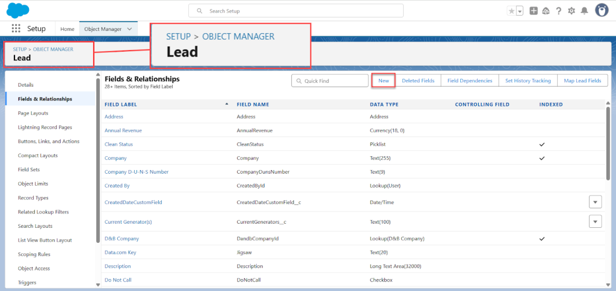The image size is (616, 291).
Task: Click the Set History Tracking button
Action: pyautogui.click(x=528, y=81)
